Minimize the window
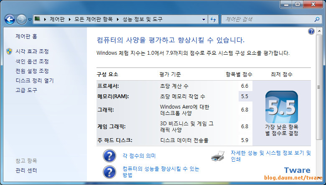 286,4
